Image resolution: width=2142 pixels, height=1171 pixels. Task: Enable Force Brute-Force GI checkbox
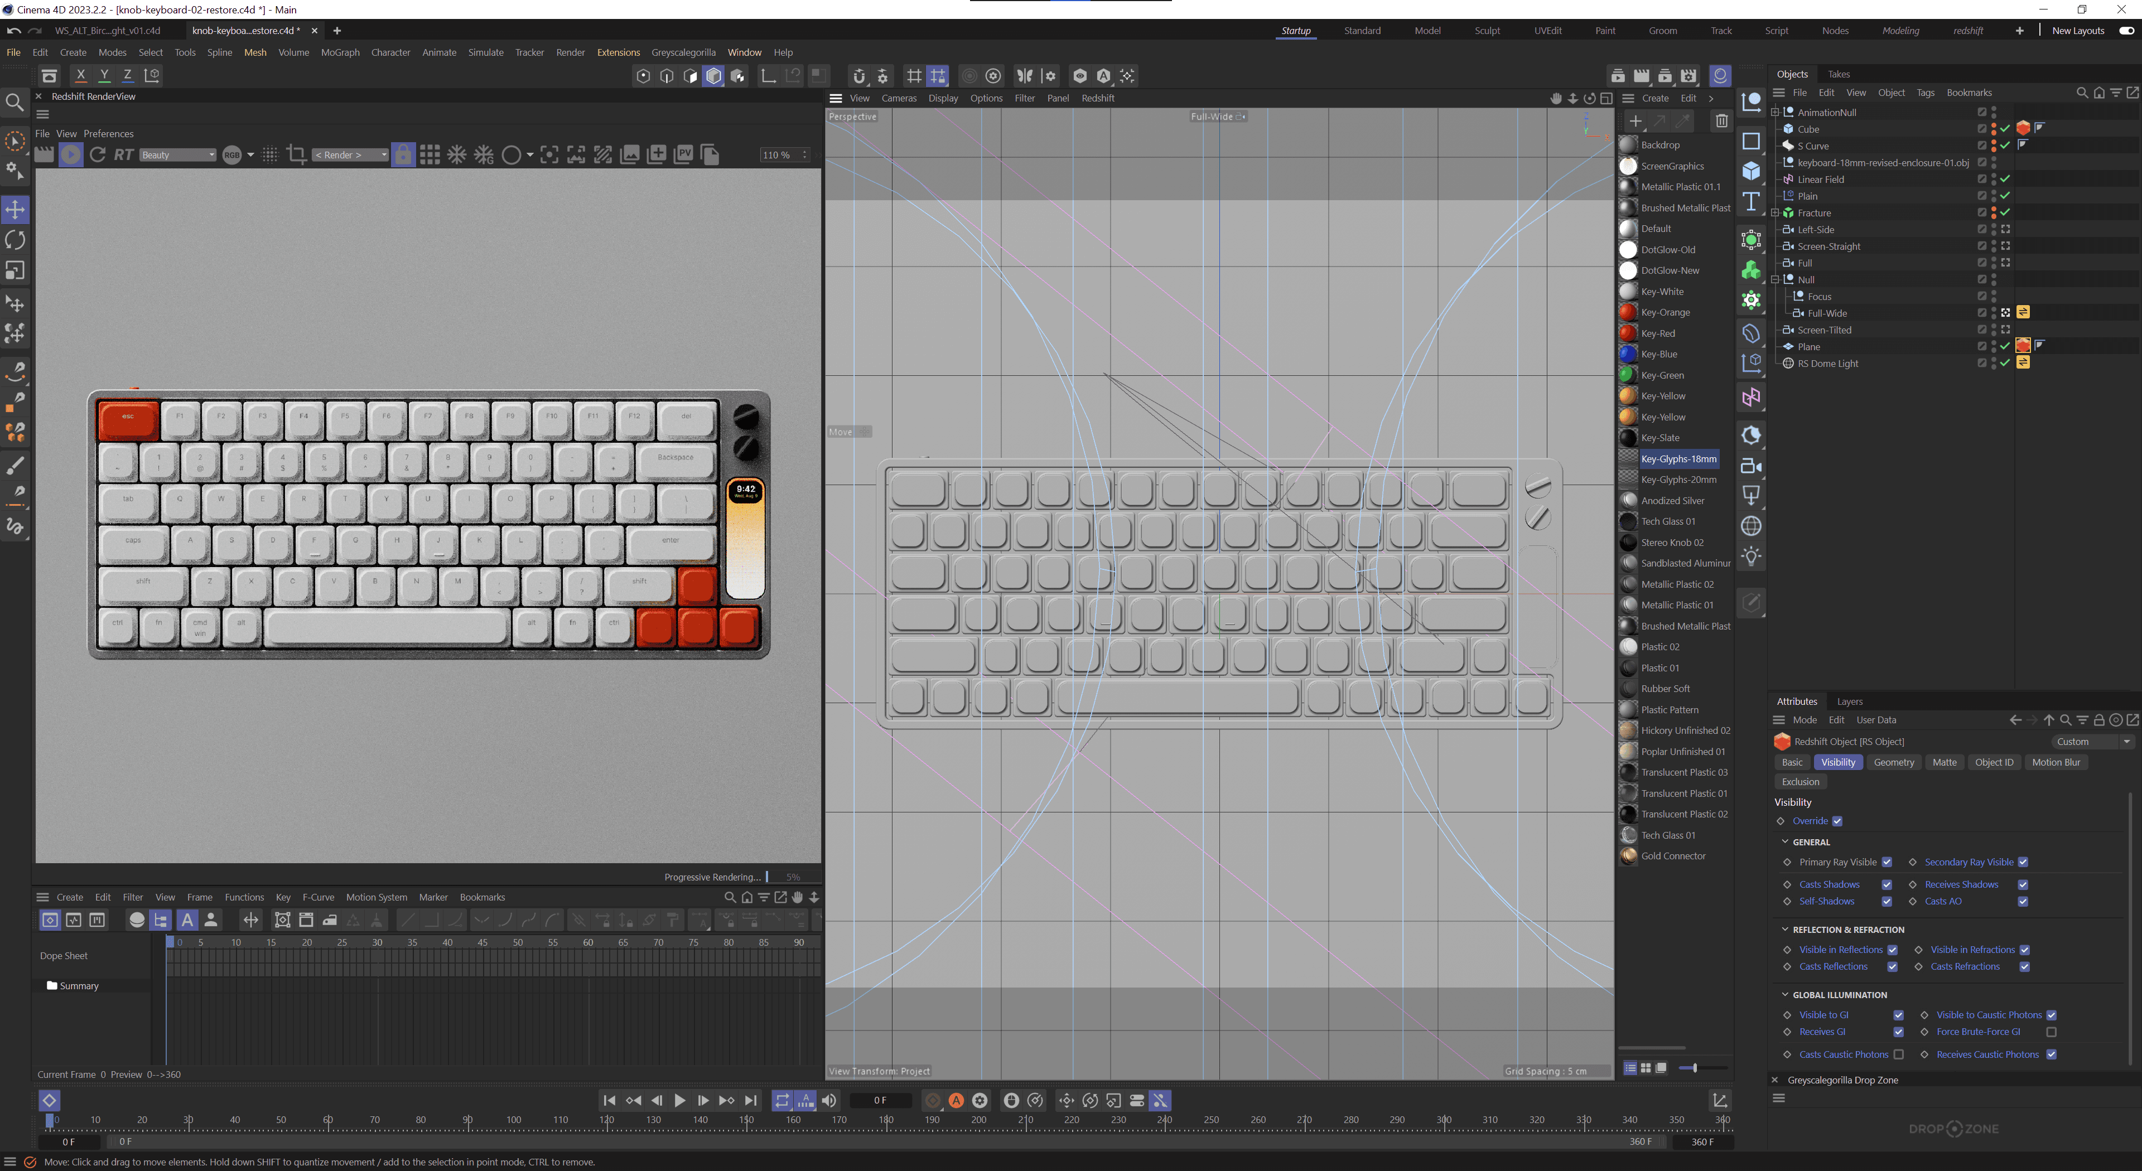[2052, 1032]
